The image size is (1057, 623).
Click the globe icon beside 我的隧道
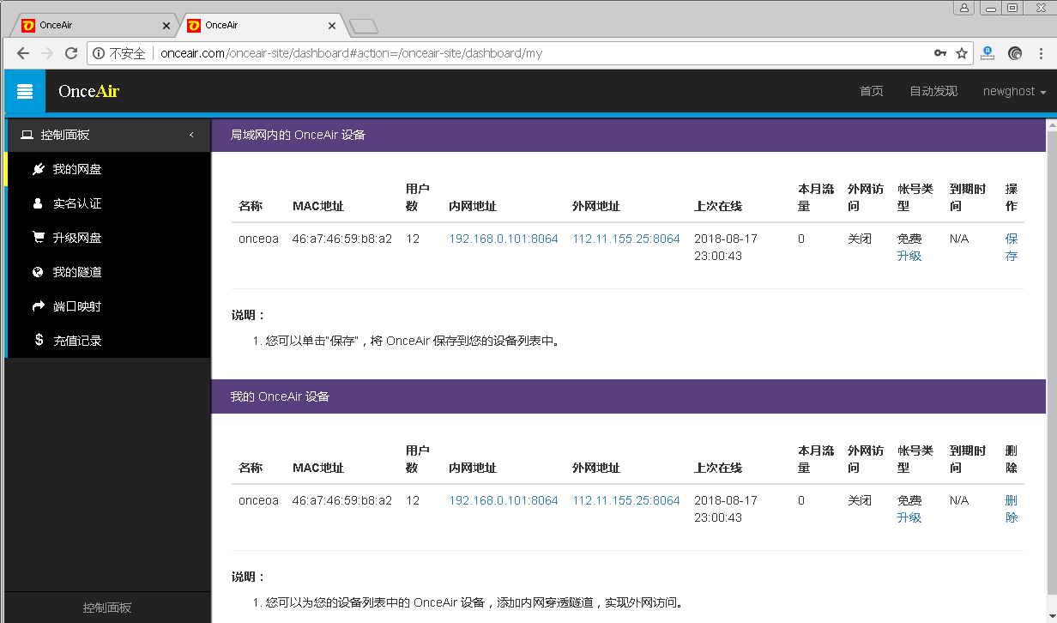pos(38,272)
